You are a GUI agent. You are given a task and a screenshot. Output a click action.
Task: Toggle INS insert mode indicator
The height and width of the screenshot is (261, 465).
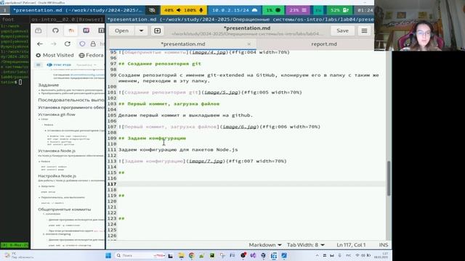pos(383,245)
